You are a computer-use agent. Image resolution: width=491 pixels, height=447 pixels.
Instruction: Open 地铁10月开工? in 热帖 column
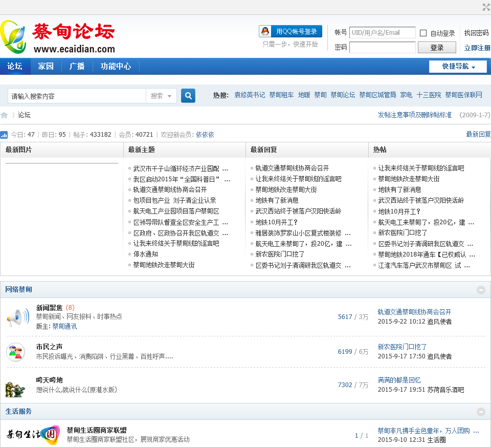tap(399, 211)
